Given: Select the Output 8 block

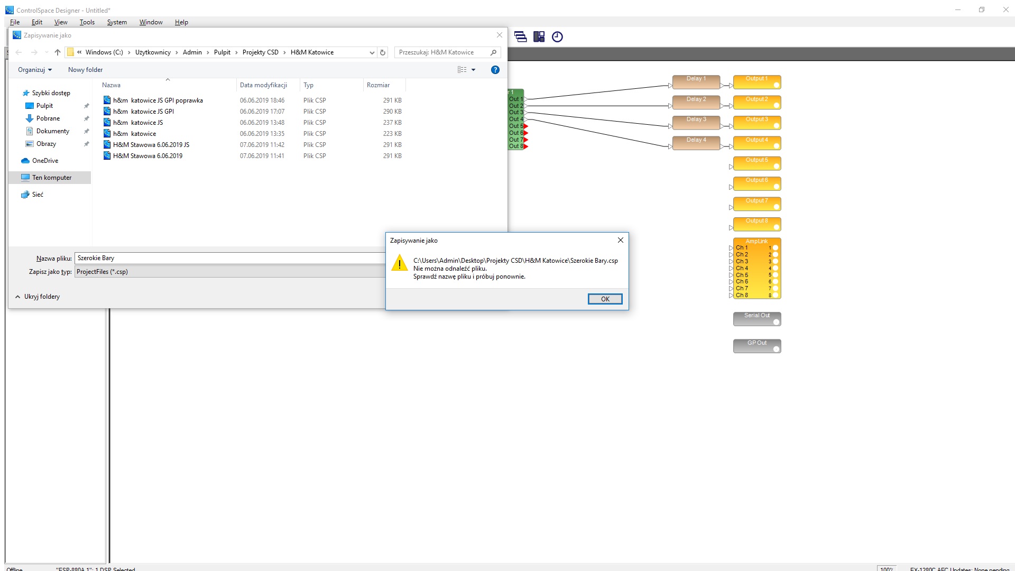Looking at the screenshot, I should coord(757,224).
